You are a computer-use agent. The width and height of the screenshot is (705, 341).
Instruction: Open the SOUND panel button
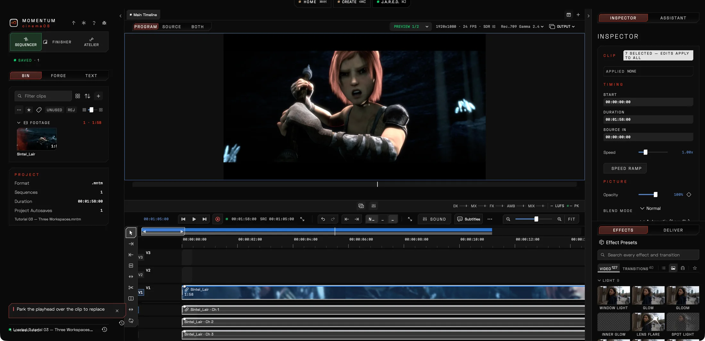click(434, 219)
